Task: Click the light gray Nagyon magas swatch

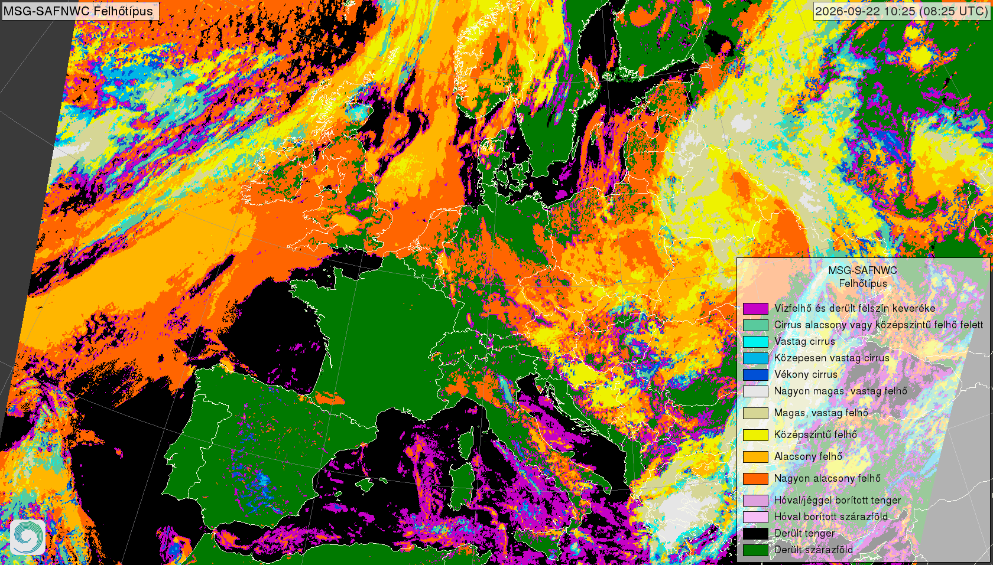Action: [755, 391]
